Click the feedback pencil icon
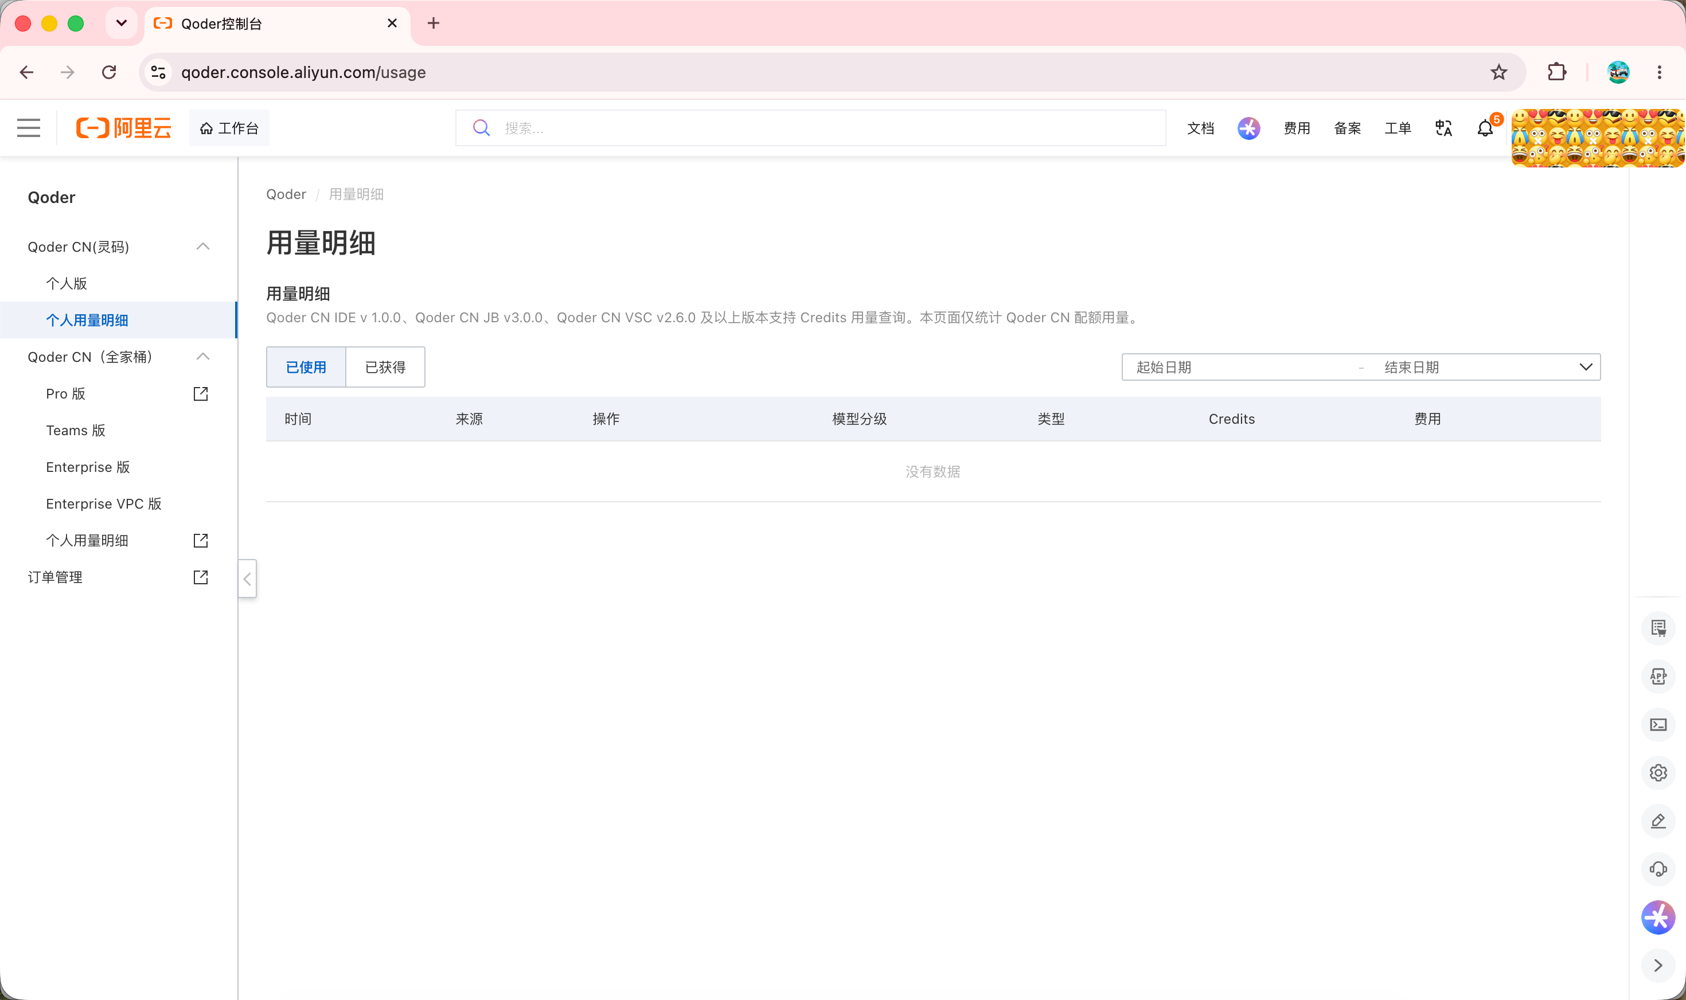This screenshot has width=1686, height=1000. tap(1658, 822)
